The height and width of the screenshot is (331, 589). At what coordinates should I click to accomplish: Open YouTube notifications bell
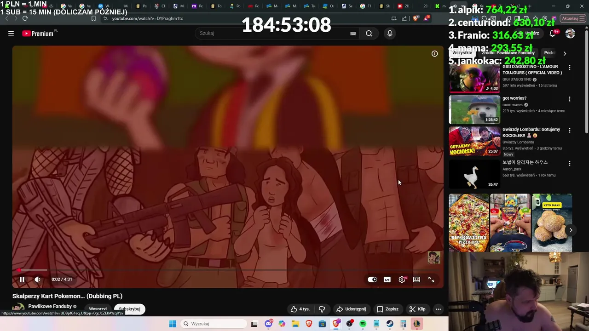(554, 34)
